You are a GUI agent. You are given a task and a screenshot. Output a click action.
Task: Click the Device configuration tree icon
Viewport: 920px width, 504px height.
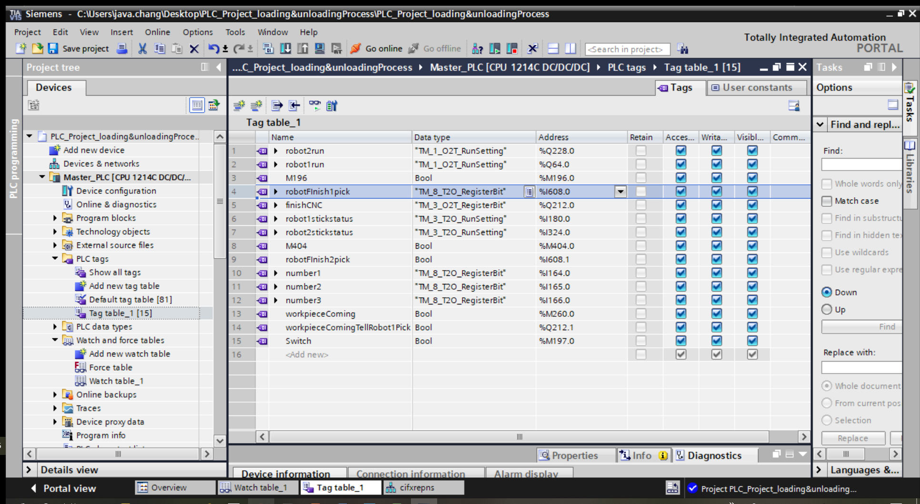click(67, 191)
